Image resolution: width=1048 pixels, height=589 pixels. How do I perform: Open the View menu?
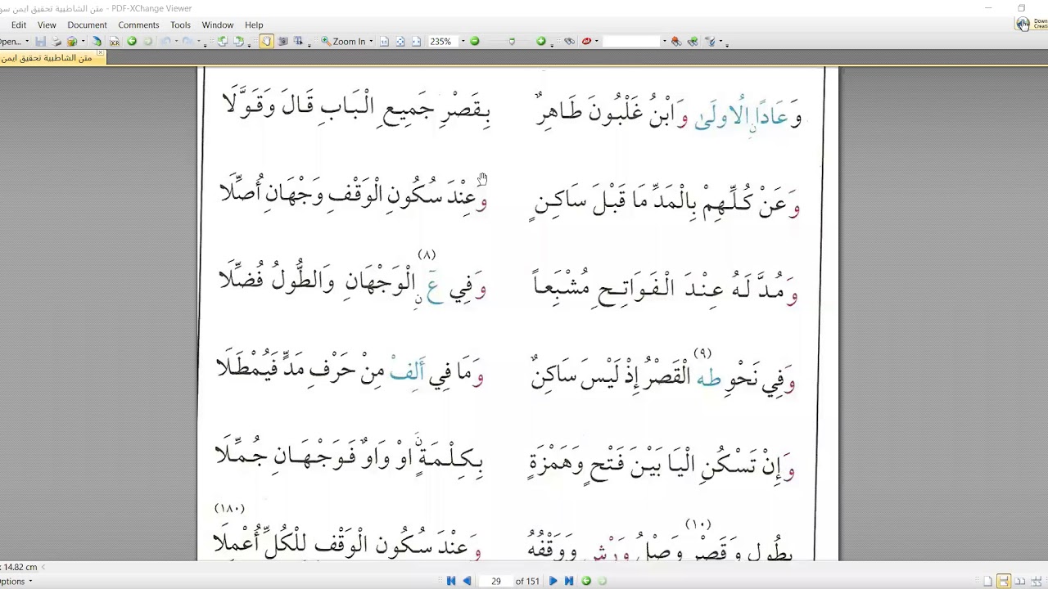point(47,25)
